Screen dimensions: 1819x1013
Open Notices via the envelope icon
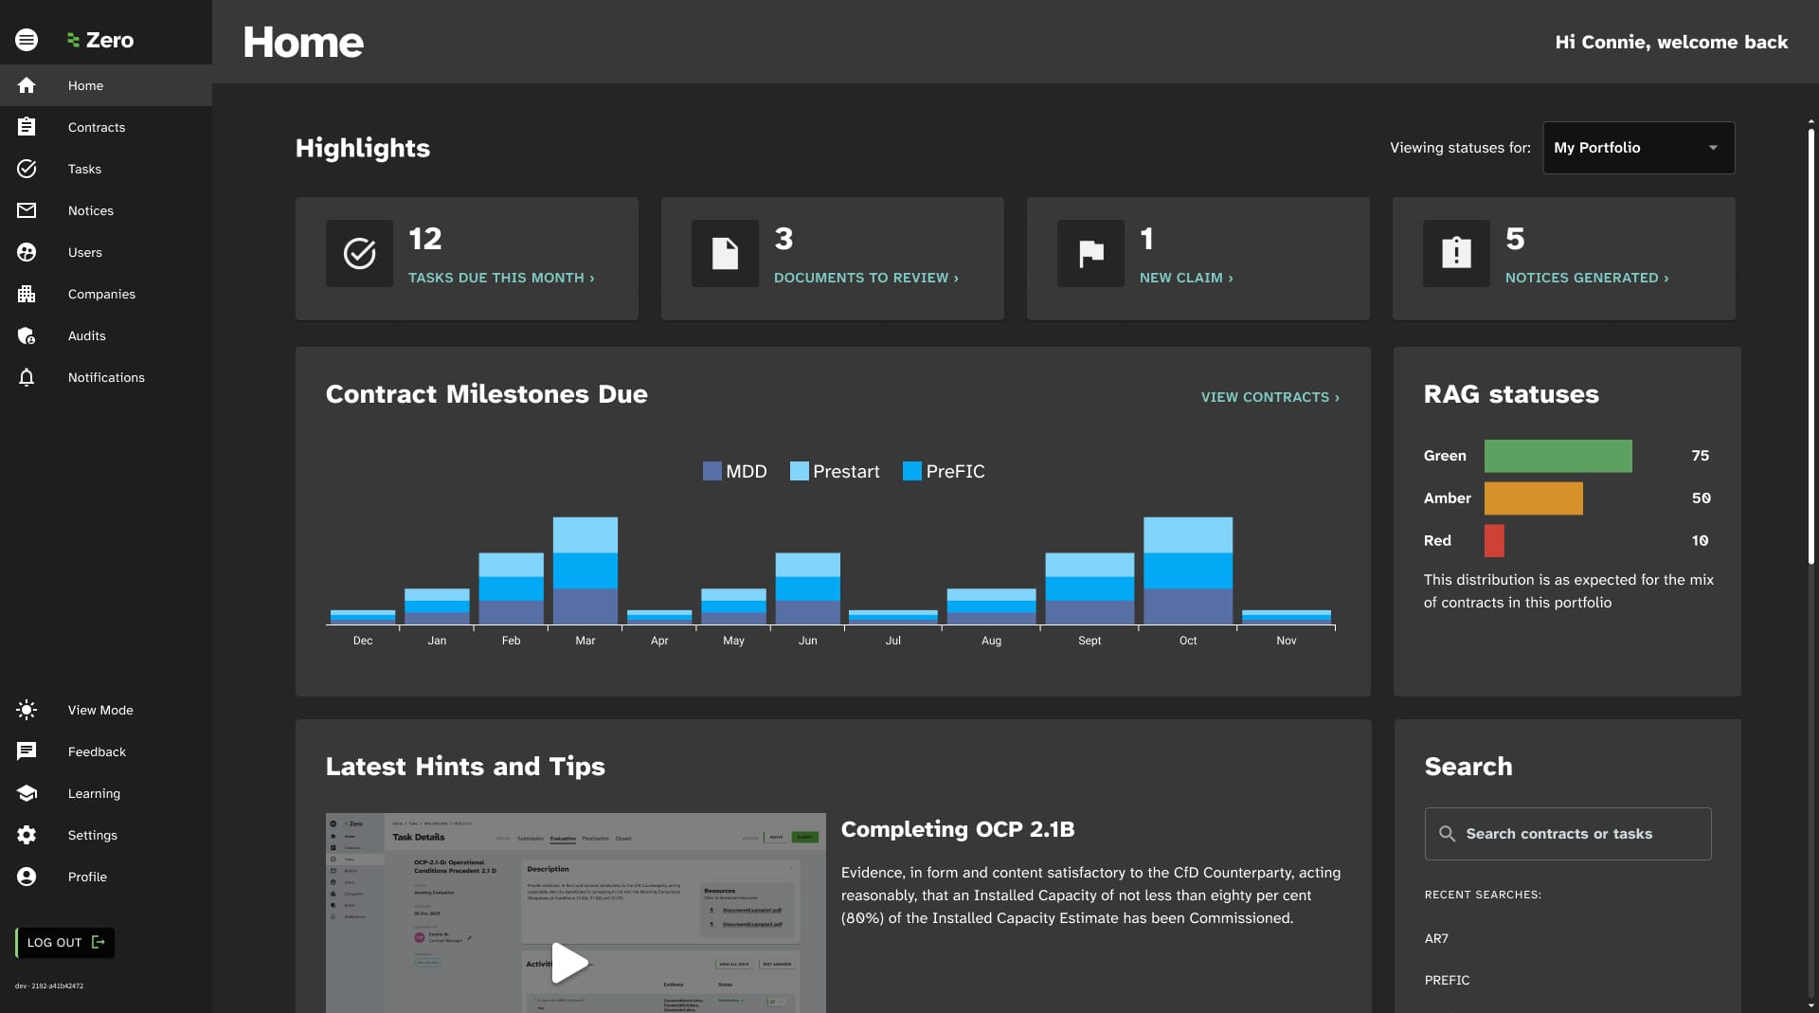pos(27,210)
